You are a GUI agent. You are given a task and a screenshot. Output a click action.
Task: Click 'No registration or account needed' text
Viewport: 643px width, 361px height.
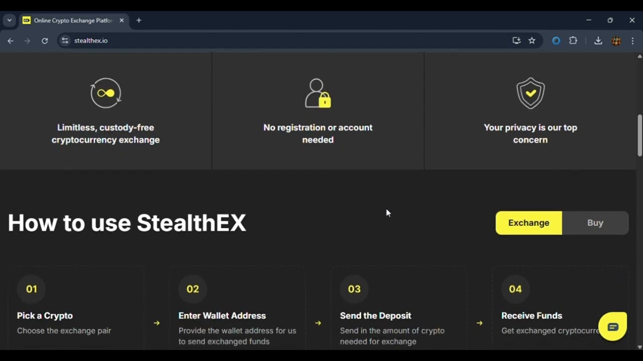point(318,133)
